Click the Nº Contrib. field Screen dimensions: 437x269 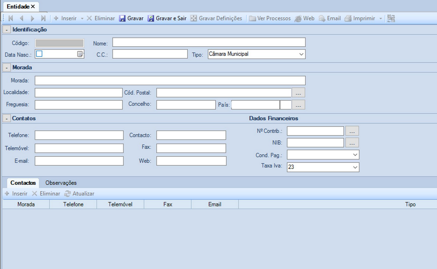(x=315, y=131)
